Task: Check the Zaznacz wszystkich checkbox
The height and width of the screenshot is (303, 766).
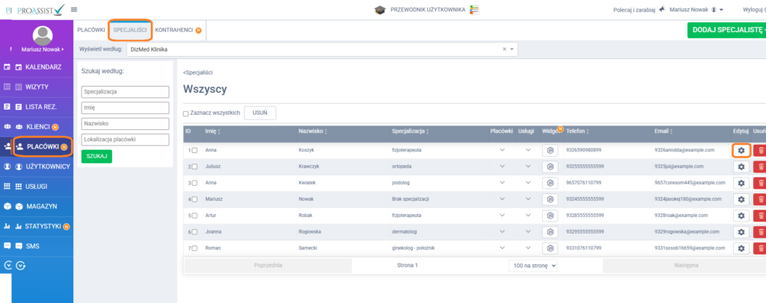Action: [186, 113]
